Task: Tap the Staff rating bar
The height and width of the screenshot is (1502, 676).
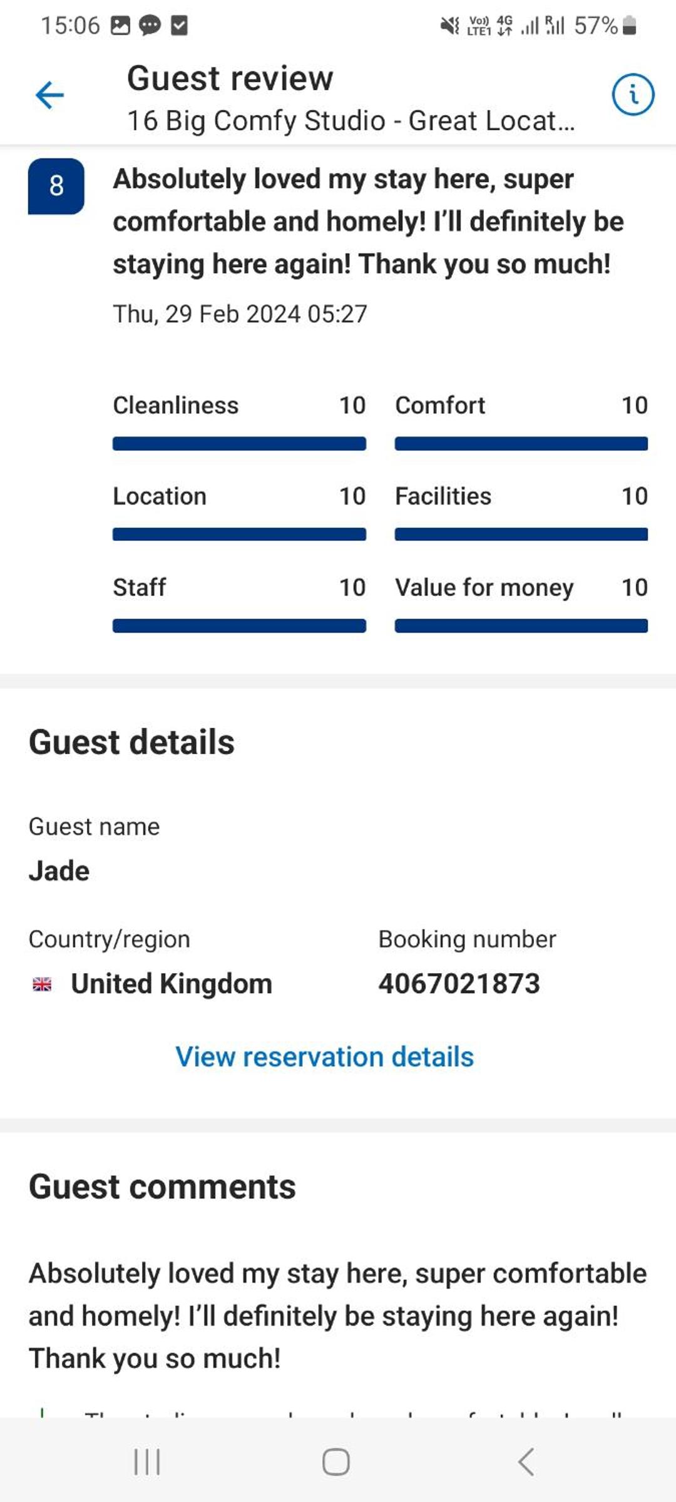Action: pyautogui.click(x=239, y=626)
